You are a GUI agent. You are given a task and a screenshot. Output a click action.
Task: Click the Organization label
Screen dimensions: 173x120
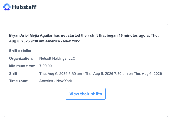(21, 58)
